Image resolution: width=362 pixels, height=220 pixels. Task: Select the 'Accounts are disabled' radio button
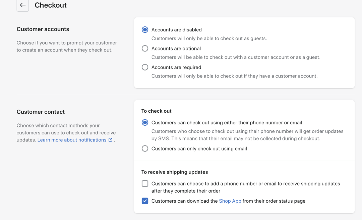145,30
